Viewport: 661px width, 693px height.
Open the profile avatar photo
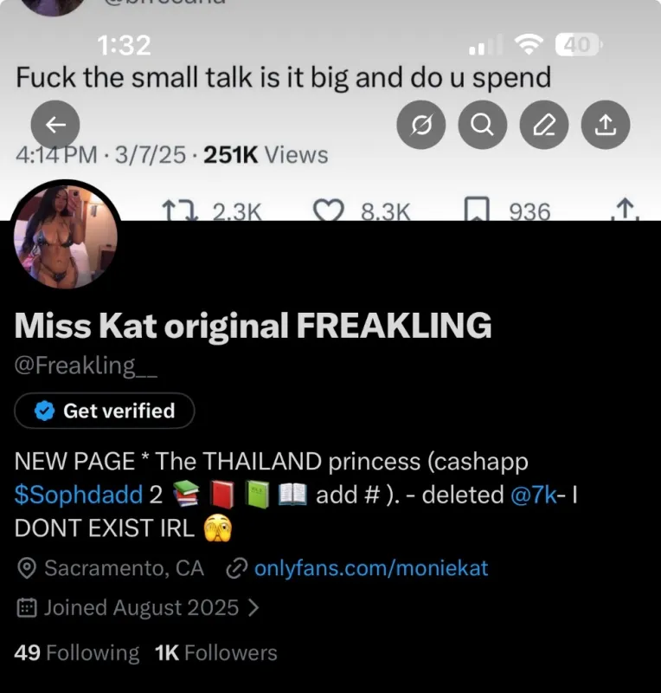coord(67,235)
